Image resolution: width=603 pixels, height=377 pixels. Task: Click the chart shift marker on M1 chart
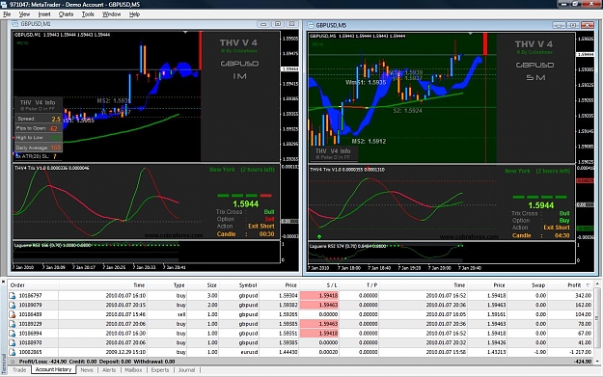coord(185,32)
